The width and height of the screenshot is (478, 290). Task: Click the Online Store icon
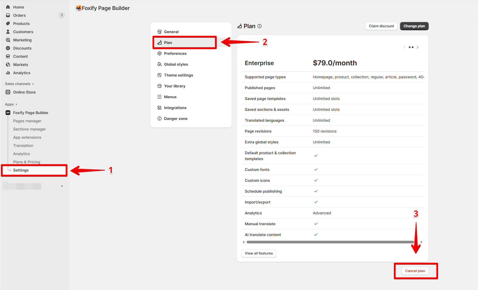coord(8,92)
